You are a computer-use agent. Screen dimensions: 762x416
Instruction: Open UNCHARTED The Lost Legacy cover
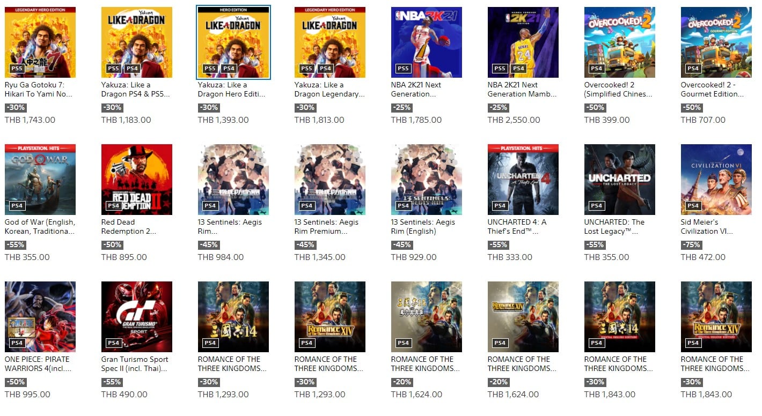click(620, 180)
